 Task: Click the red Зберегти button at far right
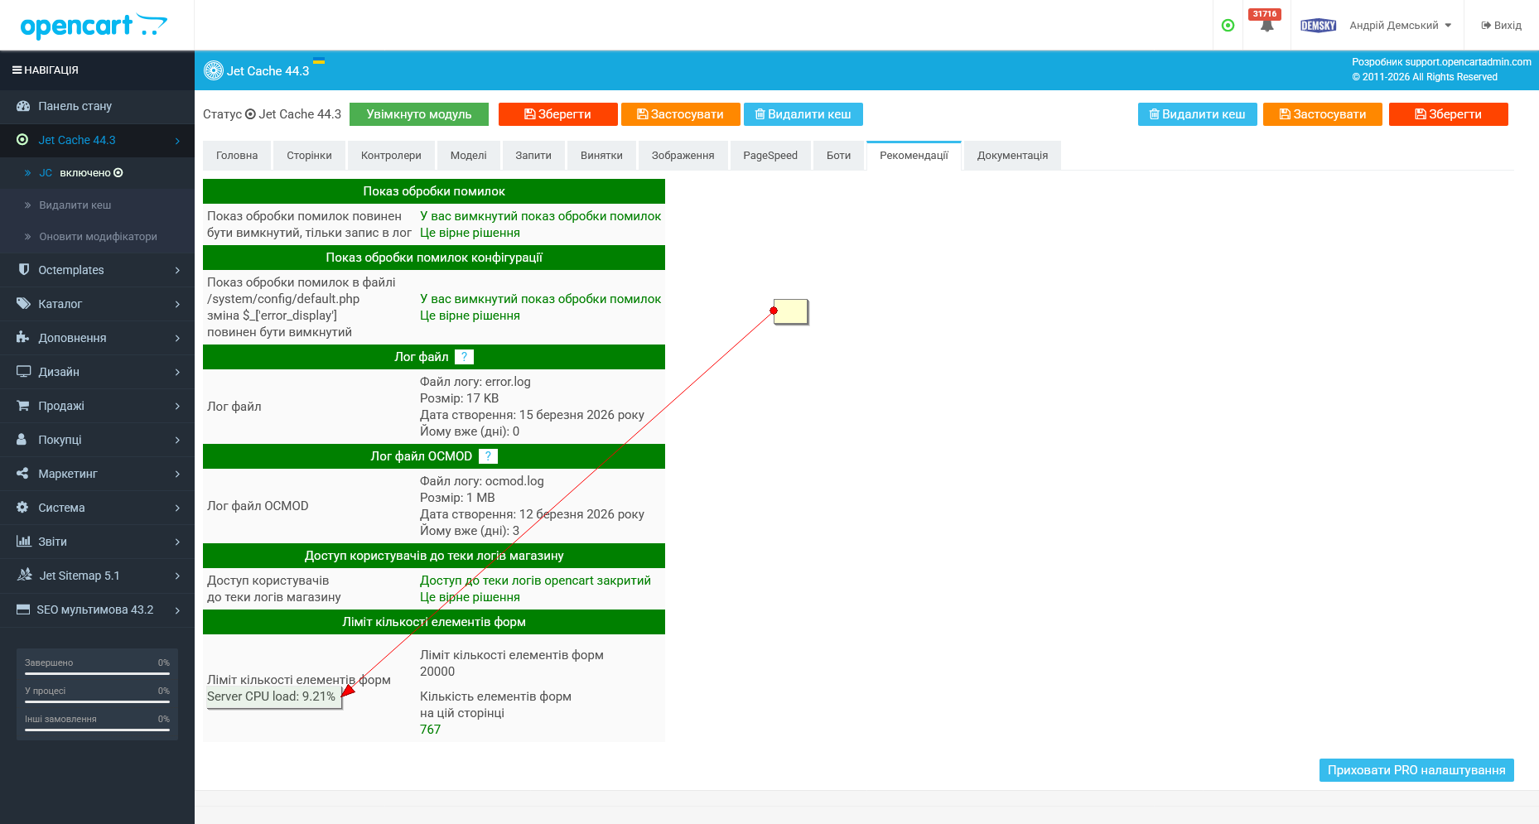click(x=1449, y=114)
